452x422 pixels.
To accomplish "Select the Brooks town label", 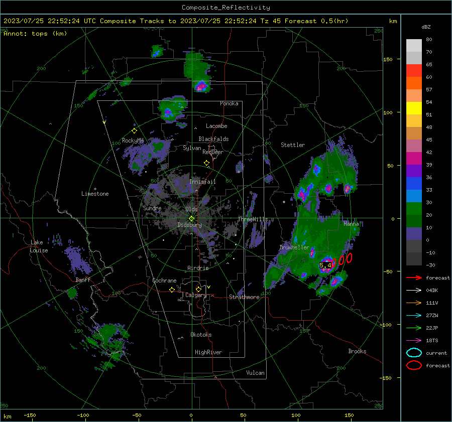I will point(357,351).
